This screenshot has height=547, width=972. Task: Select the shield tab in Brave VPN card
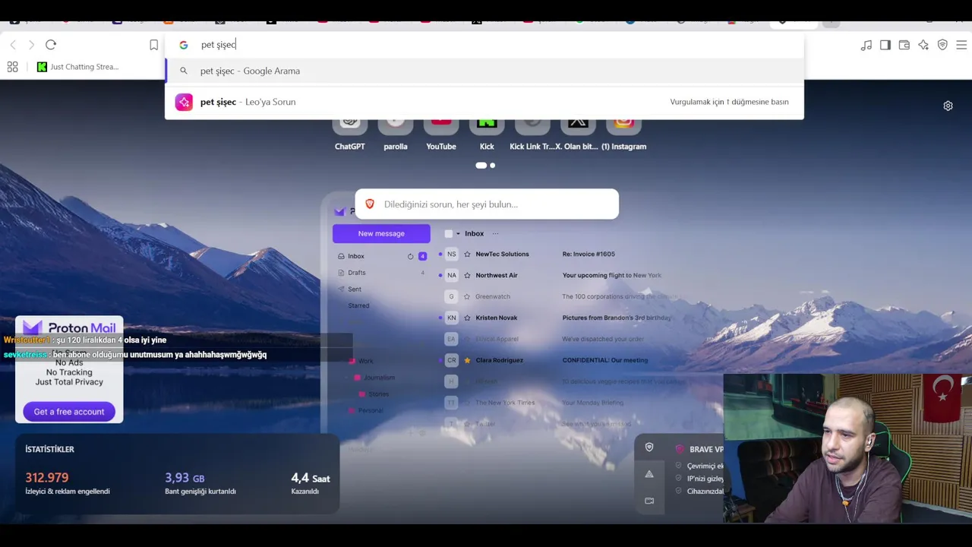pyautogui.click(x=649, y=448)
